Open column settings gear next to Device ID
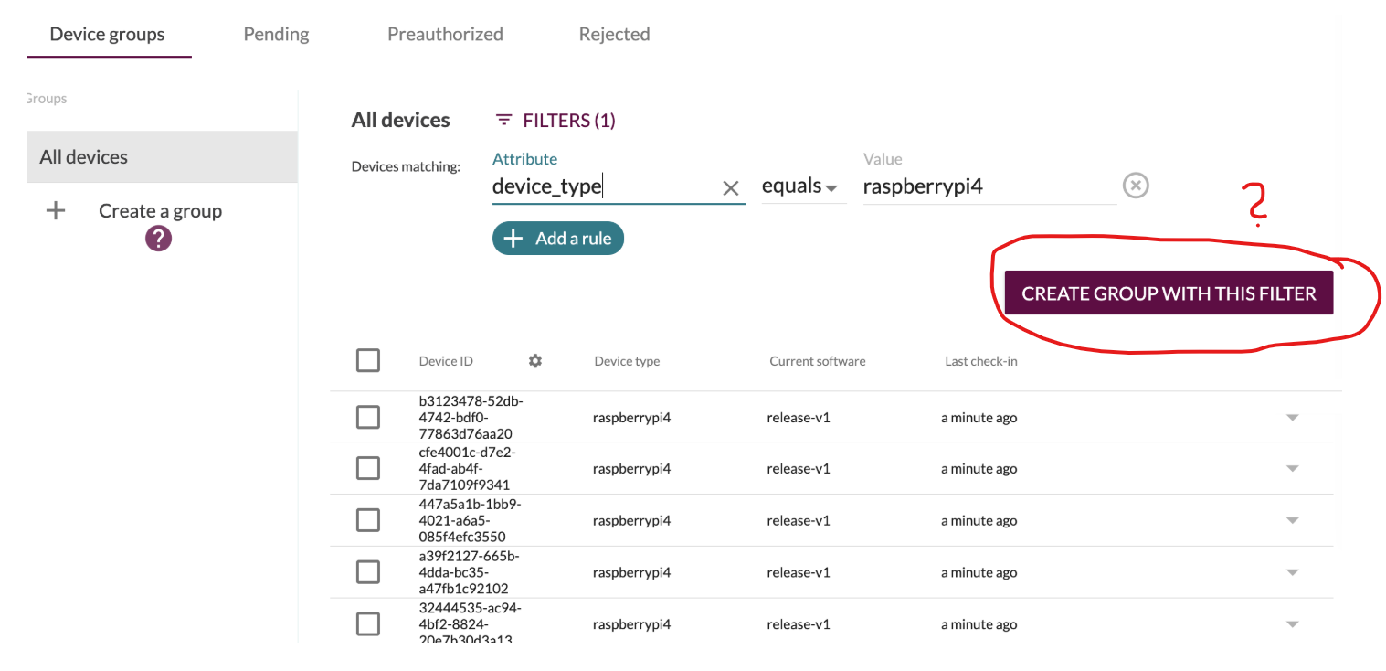This screenshot has width=1386, height=671. [535, 361]
